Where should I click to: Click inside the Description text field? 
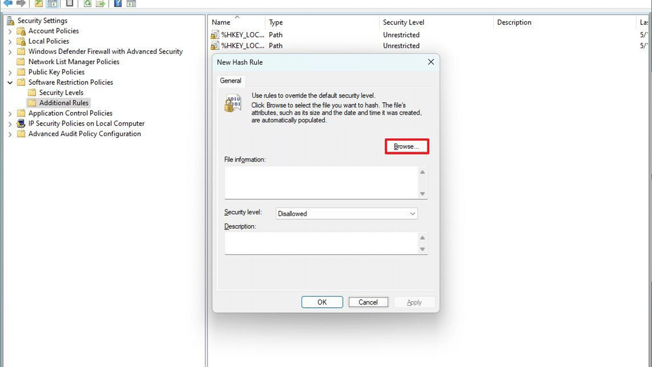[321, 243]
